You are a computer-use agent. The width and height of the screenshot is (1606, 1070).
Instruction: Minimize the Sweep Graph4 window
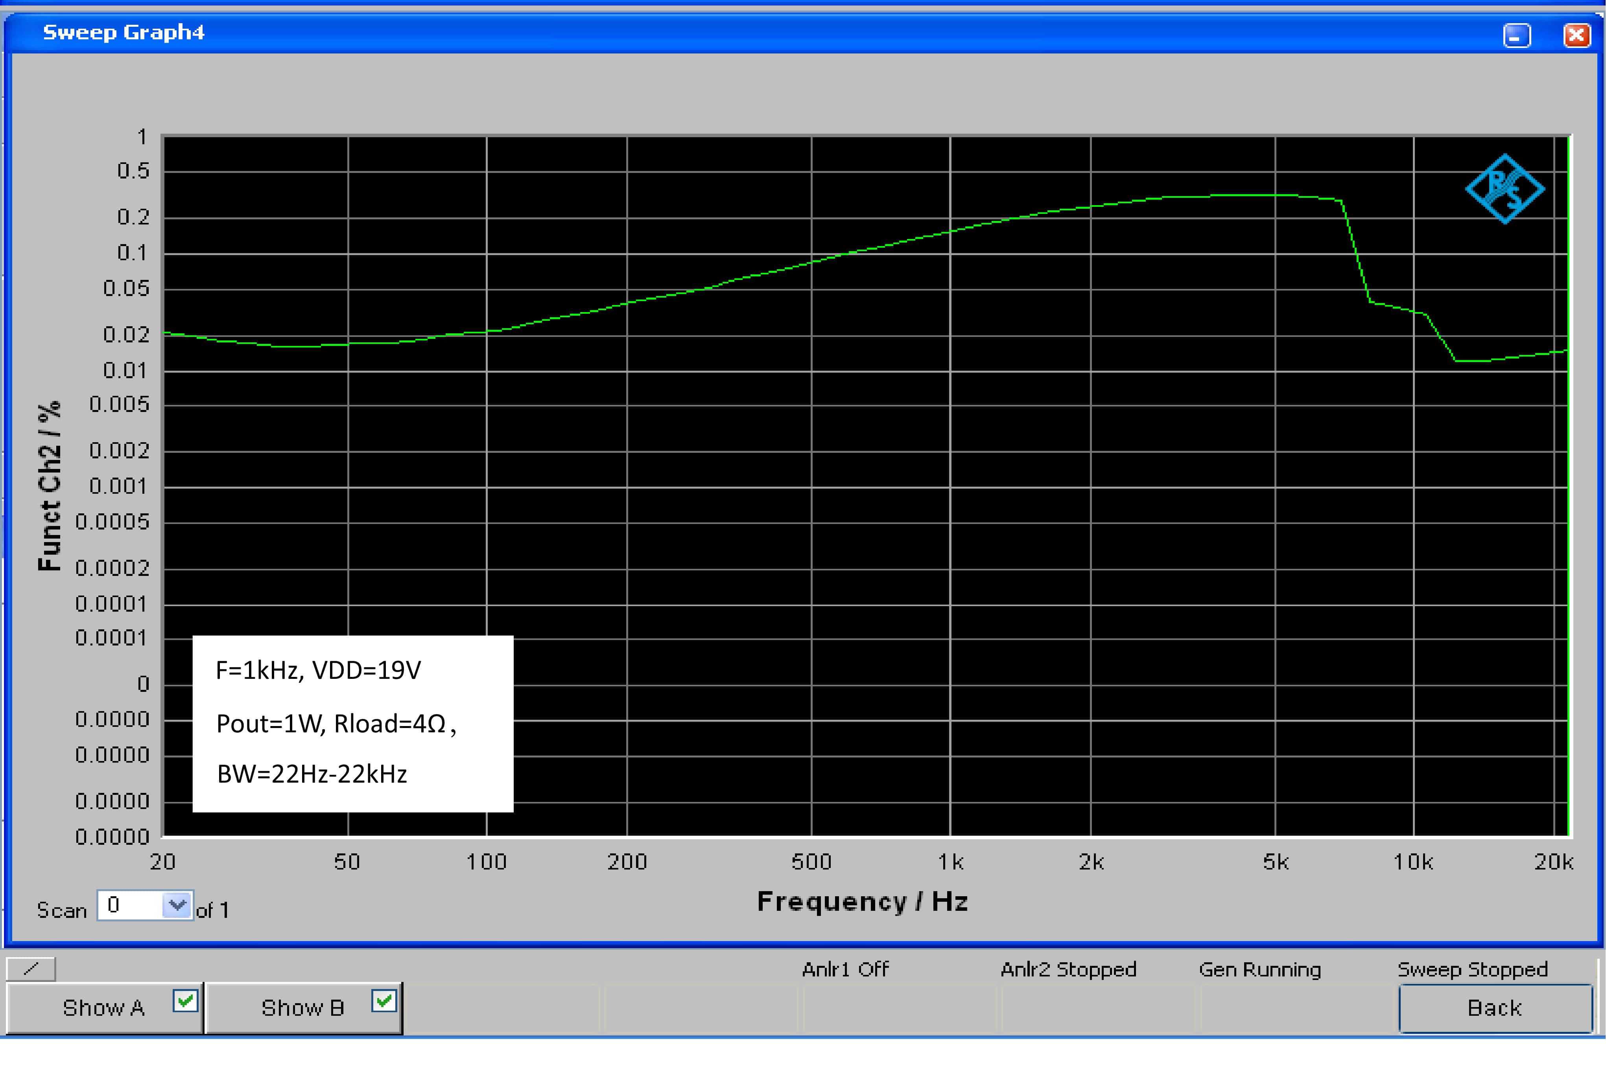click(1517, 35)
